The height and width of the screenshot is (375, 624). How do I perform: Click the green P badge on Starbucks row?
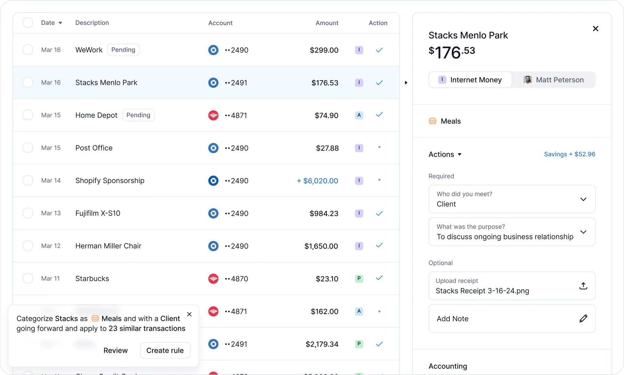[x=359, y=278]
